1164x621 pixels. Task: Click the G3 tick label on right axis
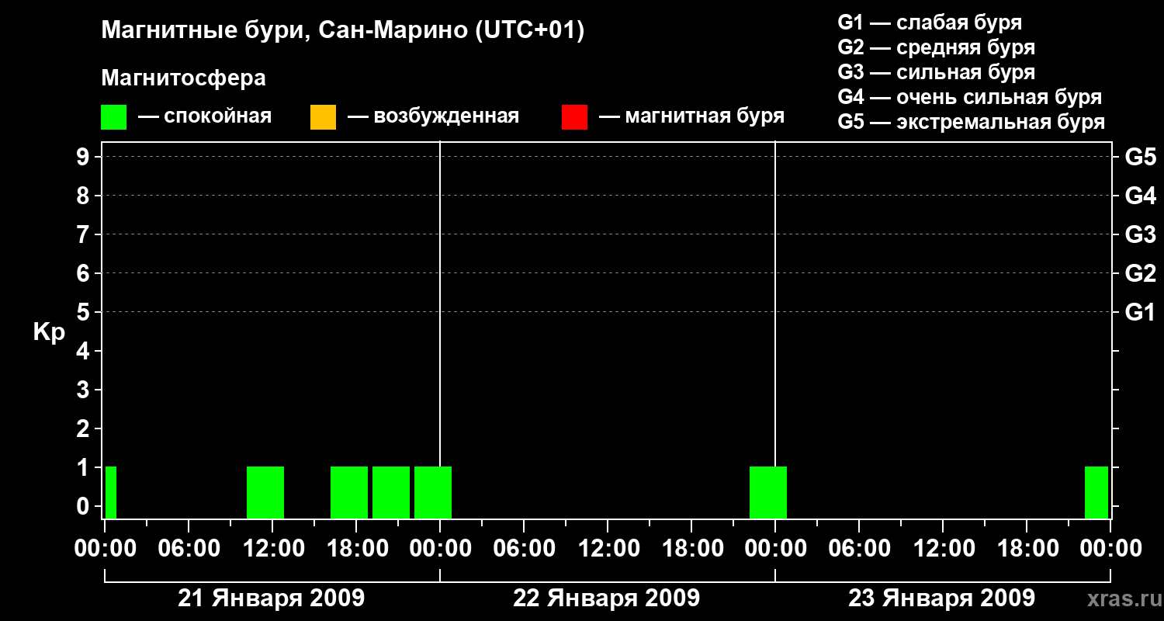coord(1140,234)
